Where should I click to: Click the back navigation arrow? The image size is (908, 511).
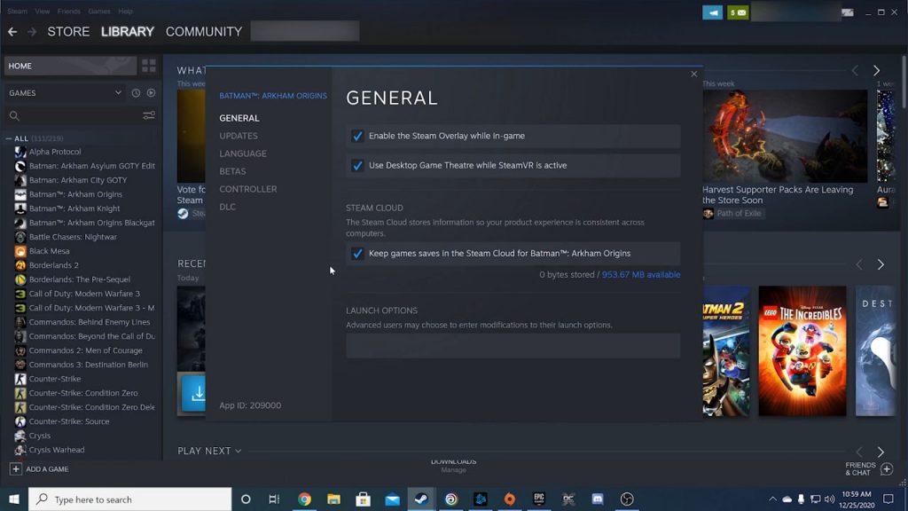point(12,32)
